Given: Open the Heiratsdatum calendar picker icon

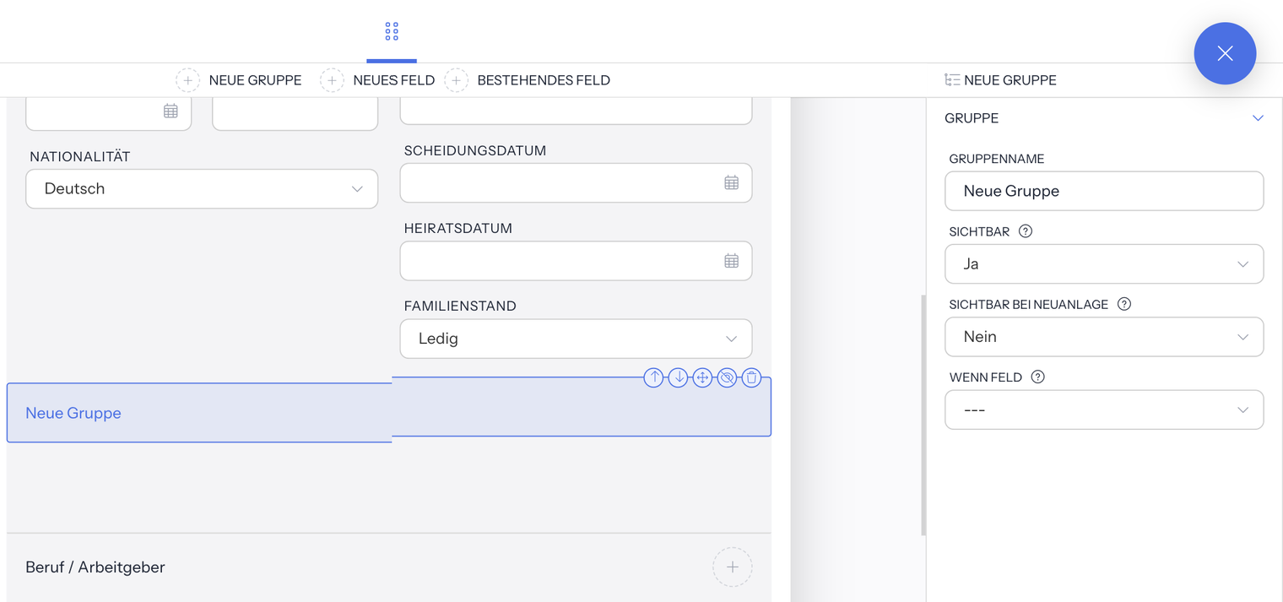Looking at the screenshot, I should click(731, 261).
